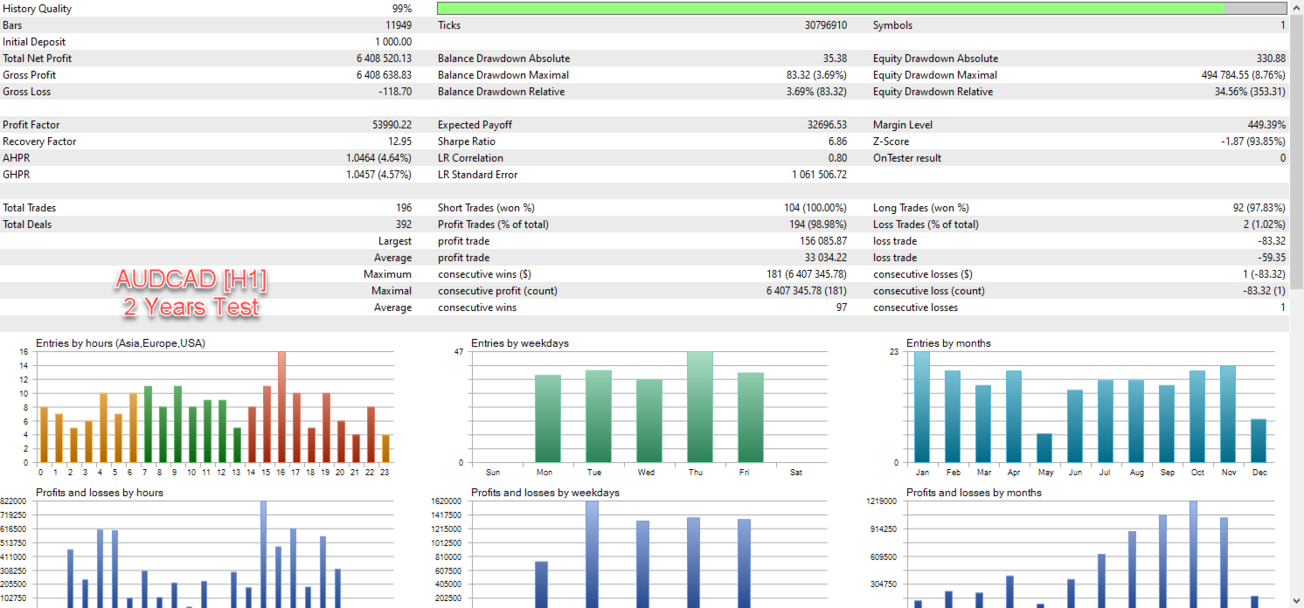Click the 'Symbols' label
Screen dimensions: 1304x608
point(892,25)
